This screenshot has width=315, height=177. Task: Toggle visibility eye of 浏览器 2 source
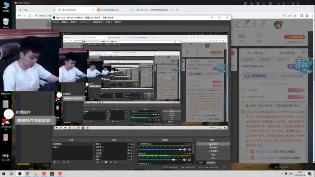click(x=129, y=150)
